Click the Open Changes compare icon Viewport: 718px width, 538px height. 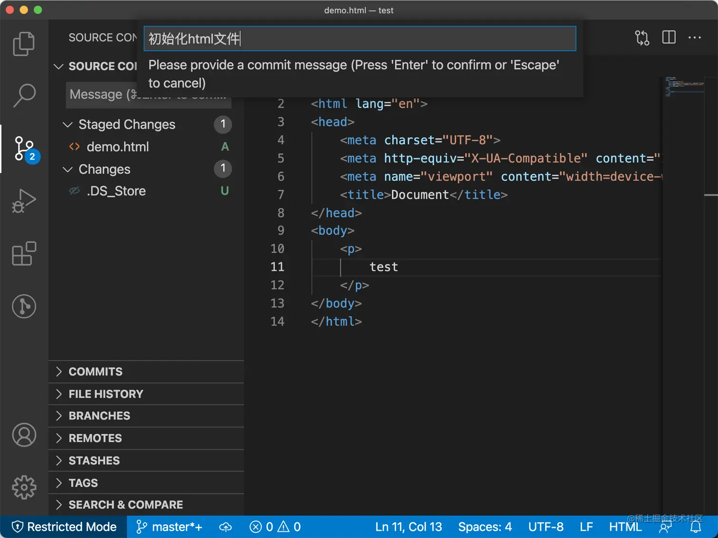point(642,37)
